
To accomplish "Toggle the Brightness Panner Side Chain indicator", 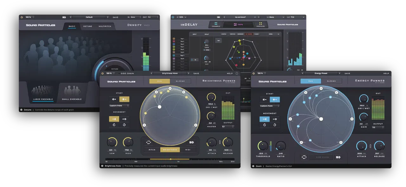I will point(126,73).
